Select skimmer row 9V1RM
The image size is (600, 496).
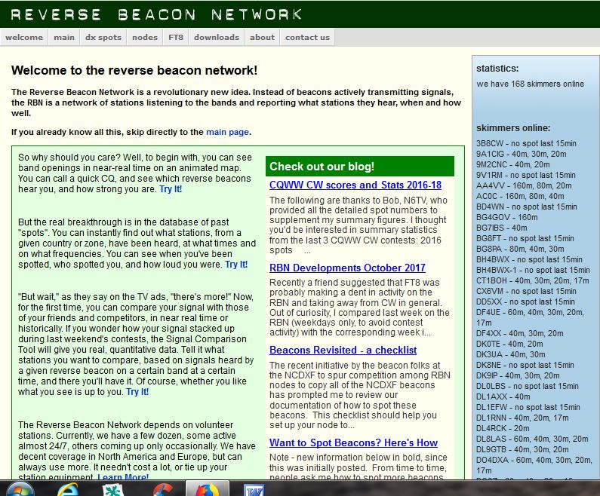click(x=526, y=175)
